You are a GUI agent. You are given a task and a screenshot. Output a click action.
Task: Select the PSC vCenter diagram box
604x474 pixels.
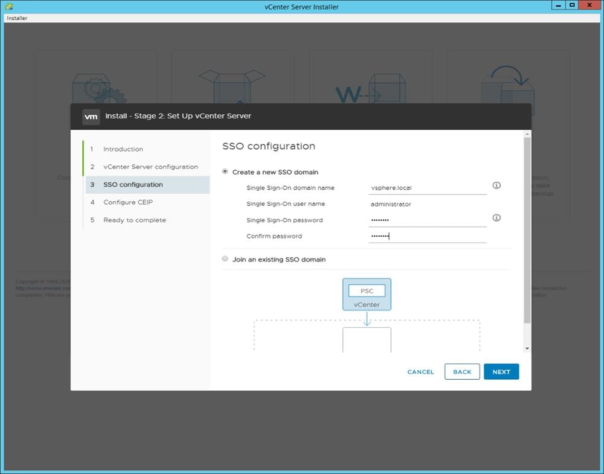coord(367,294)
